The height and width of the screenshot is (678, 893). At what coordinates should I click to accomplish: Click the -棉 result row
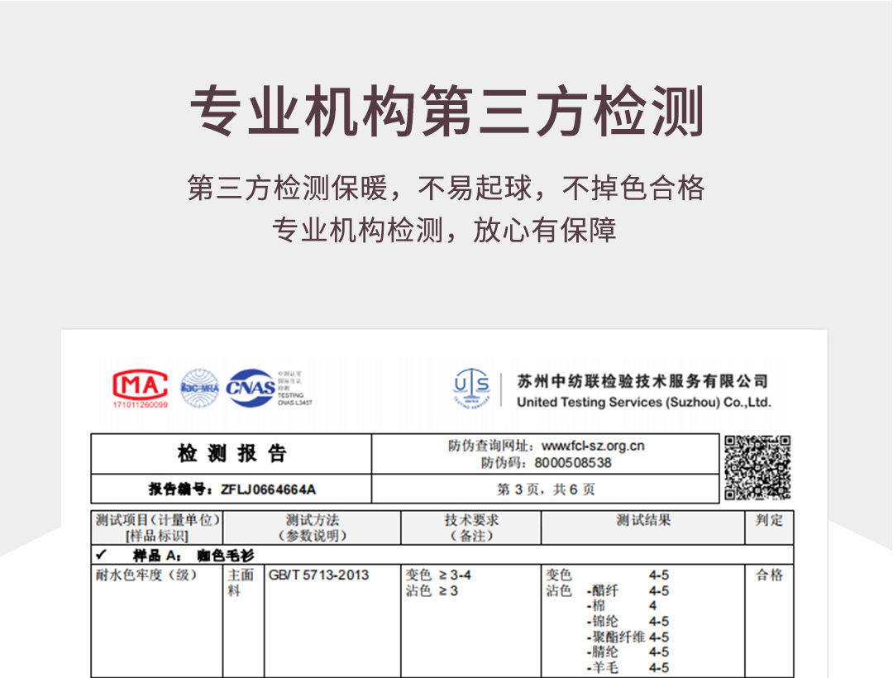[621, 606]
